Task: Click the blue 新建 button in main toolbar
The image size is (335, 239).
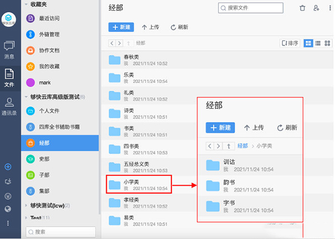Action: click(x=121, y=27)
